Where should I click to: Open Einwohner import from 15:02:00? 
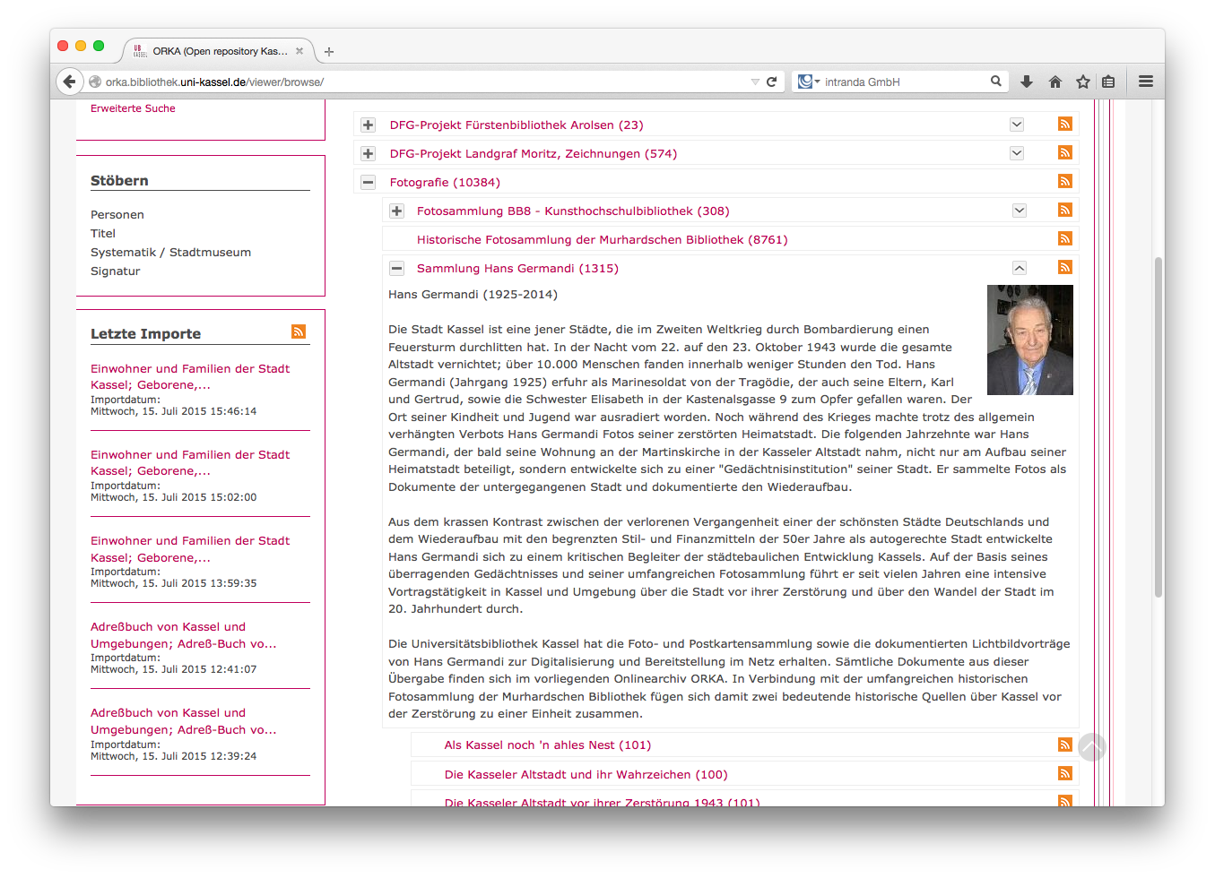click(x=190, y=462)
